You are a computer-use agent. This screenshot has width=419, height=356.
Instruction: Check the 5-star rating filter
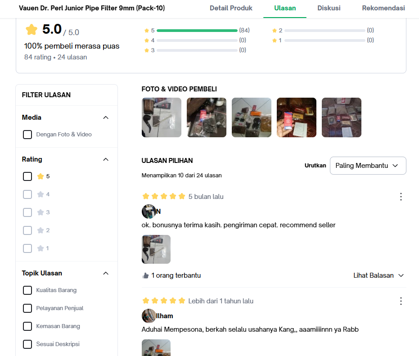point(27,176)
